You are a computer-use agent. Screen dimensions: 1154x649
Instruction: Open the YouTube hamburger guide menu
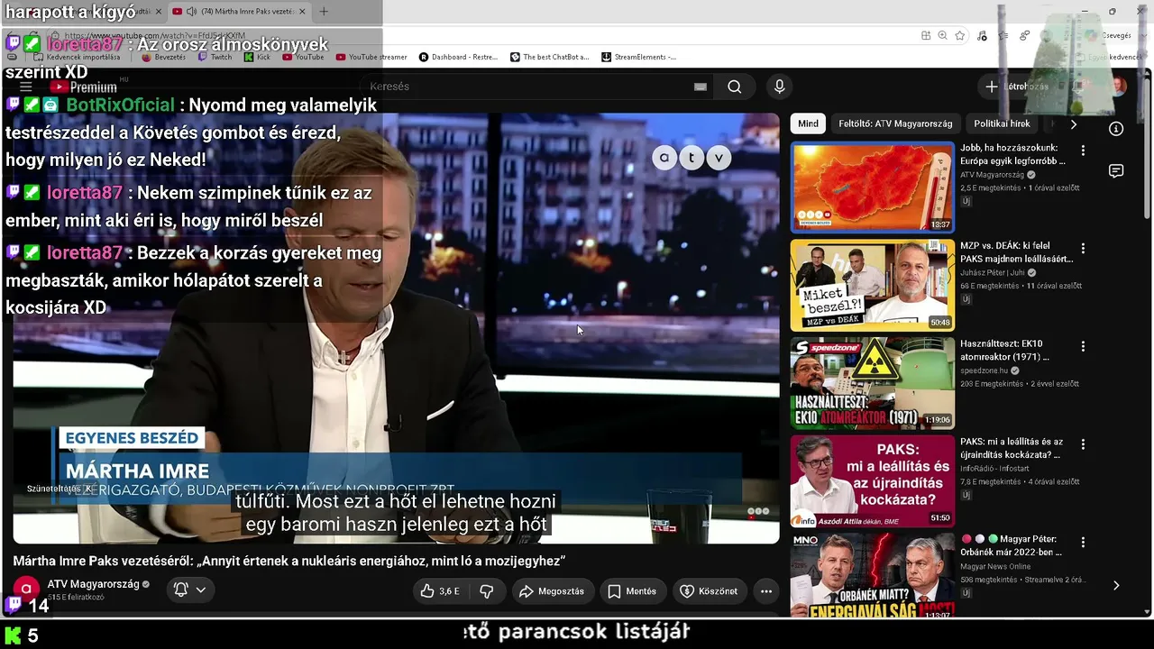point(26,87)
